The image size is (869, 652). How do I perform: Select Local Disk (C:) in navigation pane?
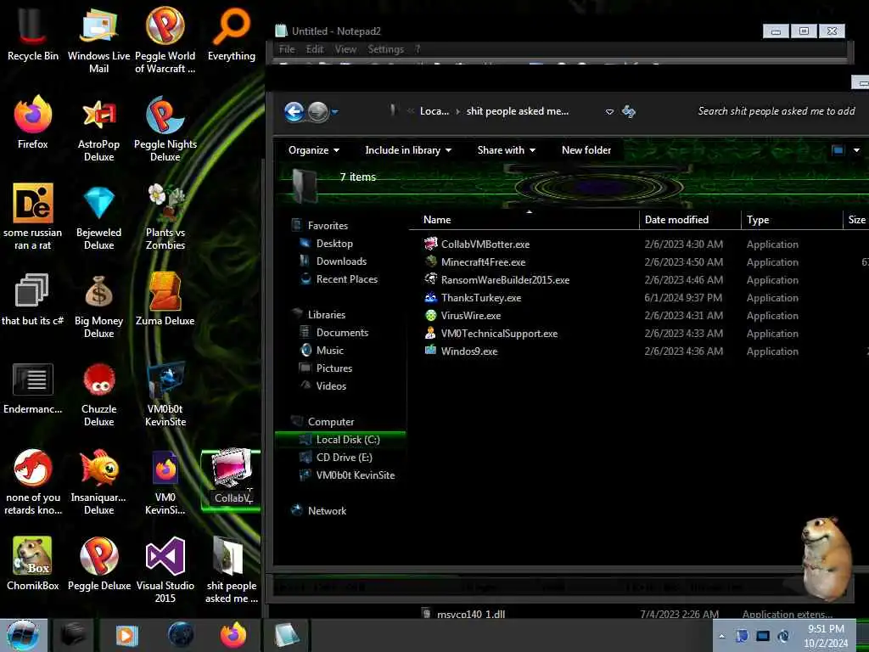pos(339,440)
